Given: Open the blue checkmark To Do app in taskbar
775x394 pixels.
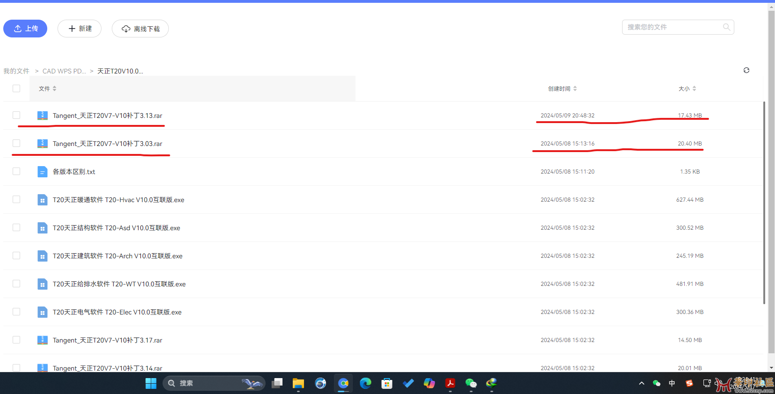Looking at the screenshot, I should tap(408, 383).
